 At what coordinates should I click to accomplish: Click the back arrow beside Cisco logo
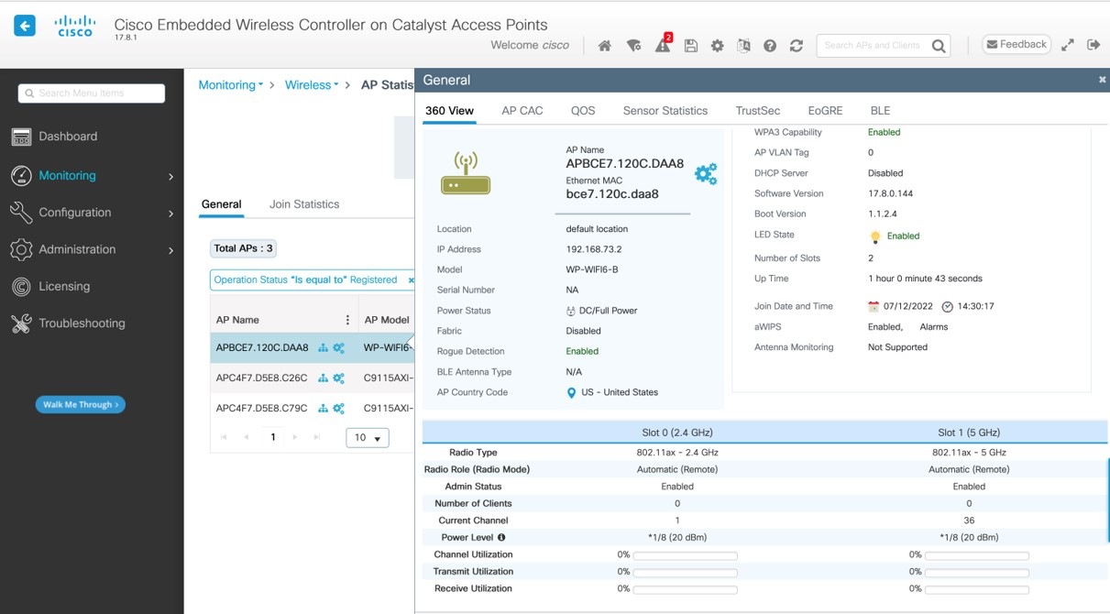(25, 26)
